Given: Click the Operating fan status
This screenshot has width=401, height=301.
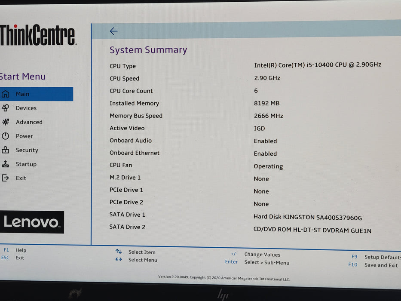Looking at the screenshot, I should pos(268,166).
